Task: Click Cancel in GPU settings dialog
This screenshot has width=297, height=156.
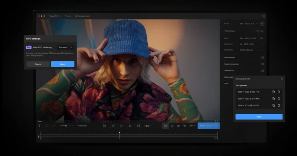Action: (38, 64)
